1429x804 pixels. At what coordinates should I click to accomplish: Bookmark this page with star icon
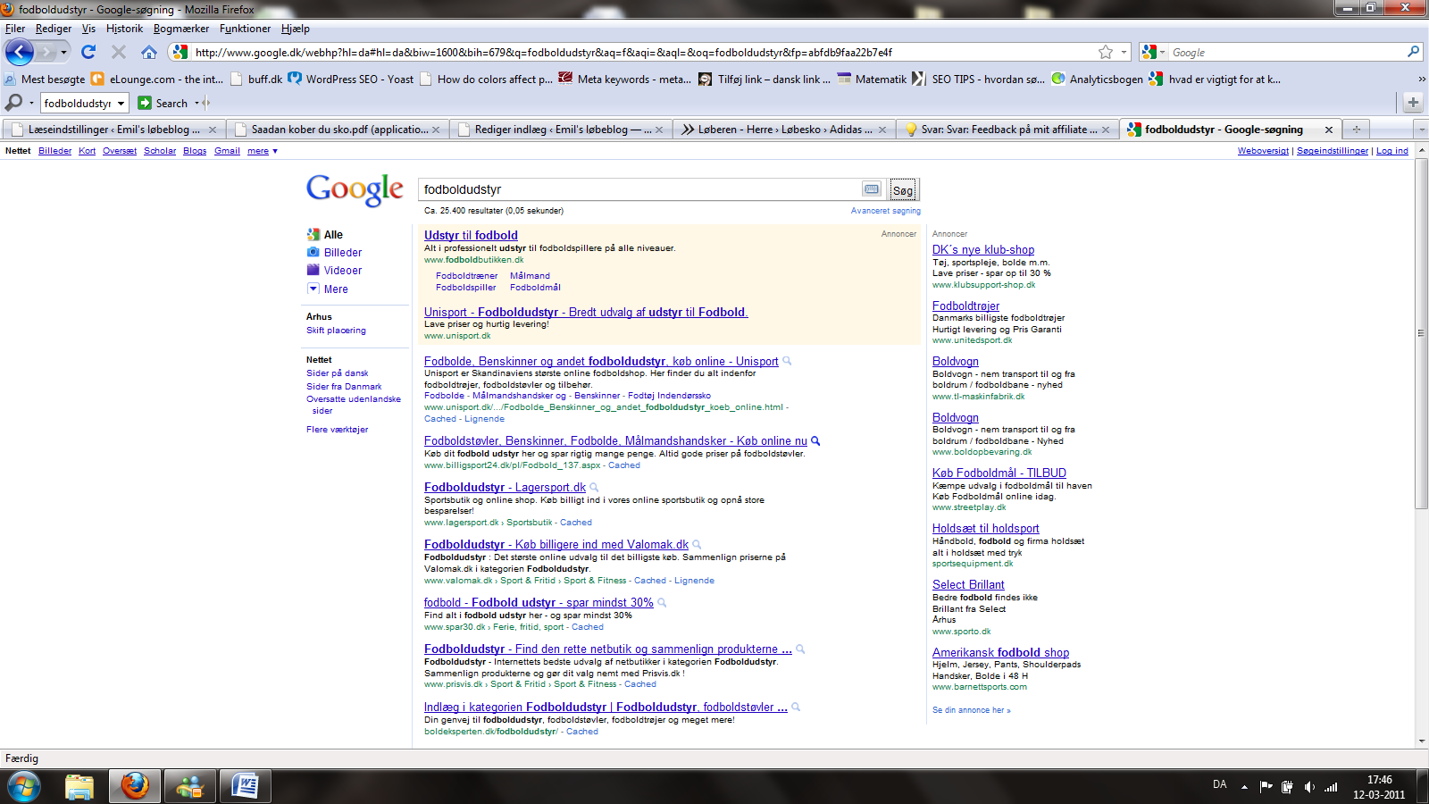[1106, 52]
